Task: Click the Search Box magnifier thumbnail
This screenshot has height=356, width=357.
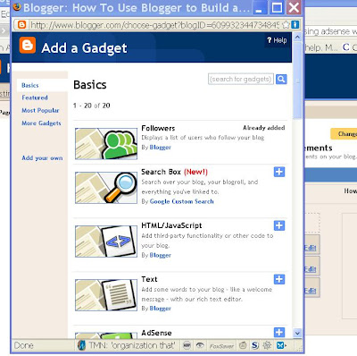Action: (106, 188)
